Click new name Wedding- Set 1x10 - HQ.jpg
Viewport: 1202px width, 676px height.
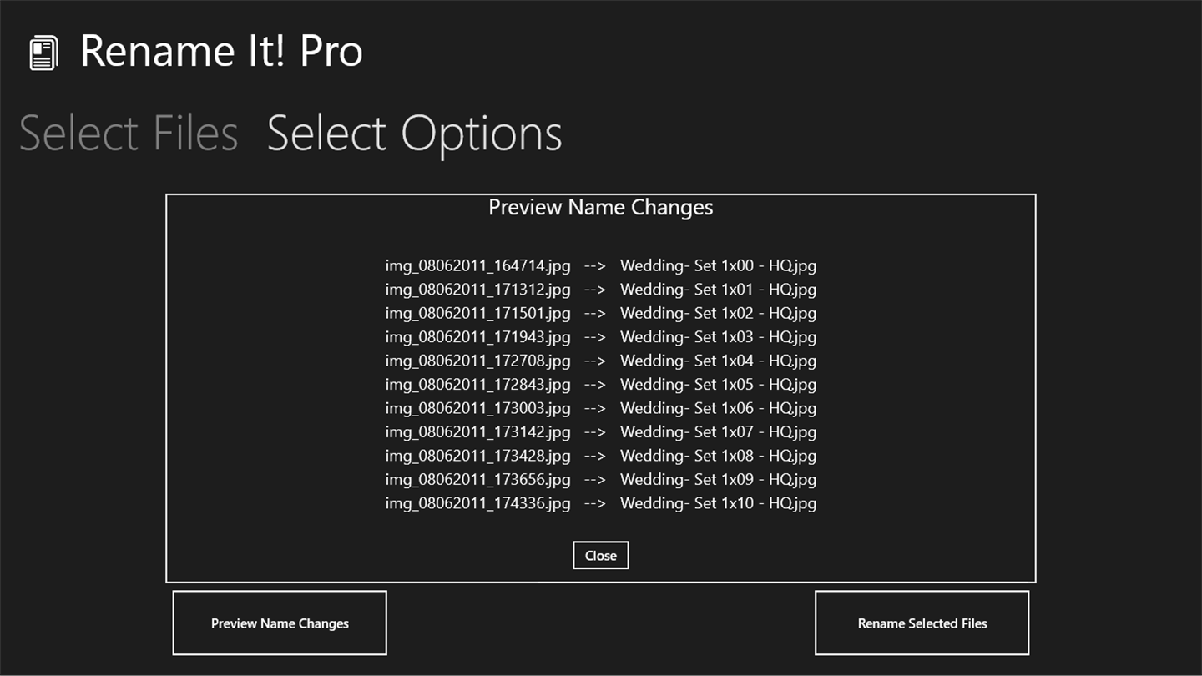click(x=718, y=503)
